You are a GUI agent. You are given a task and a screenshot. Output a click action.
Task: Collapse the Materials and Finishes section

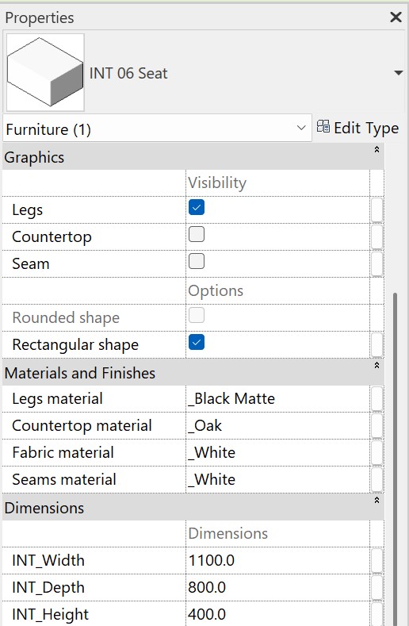pyautogui.click(x=377, y=365)
